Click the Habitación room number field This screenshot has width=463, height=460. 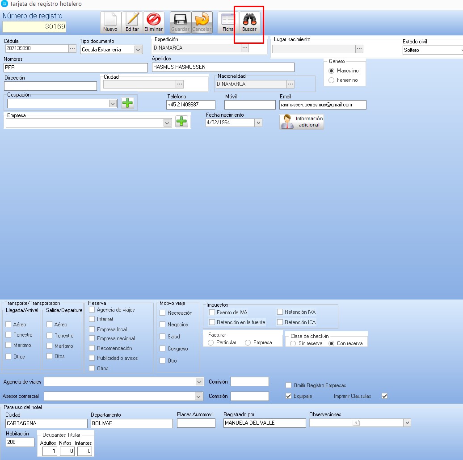coord(20,442)
